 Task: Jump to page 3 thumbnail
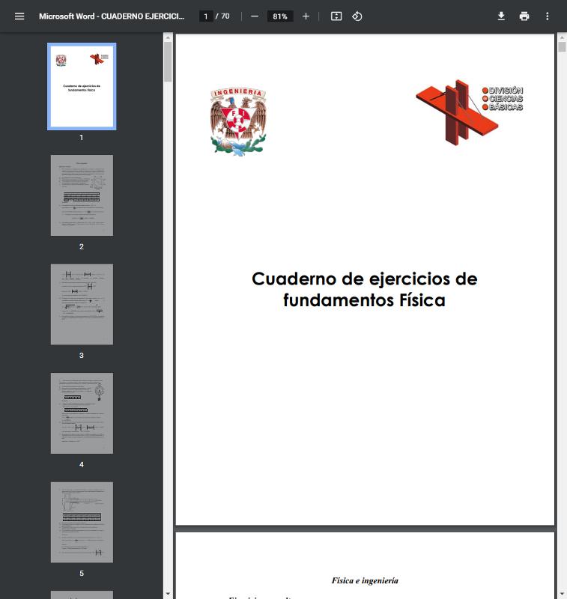coord(82,305)
